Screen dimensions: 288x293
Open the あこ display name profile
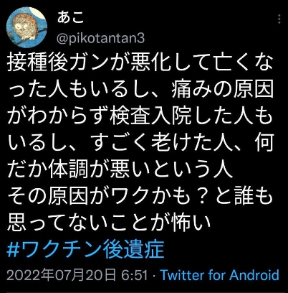pos(70,17)
